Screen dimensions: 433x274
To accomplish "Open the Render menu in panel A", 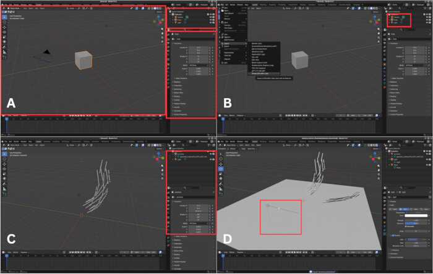I will (16, 5).
